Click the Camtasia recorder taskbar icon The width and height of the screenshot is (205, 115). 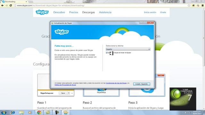point(57,112)
